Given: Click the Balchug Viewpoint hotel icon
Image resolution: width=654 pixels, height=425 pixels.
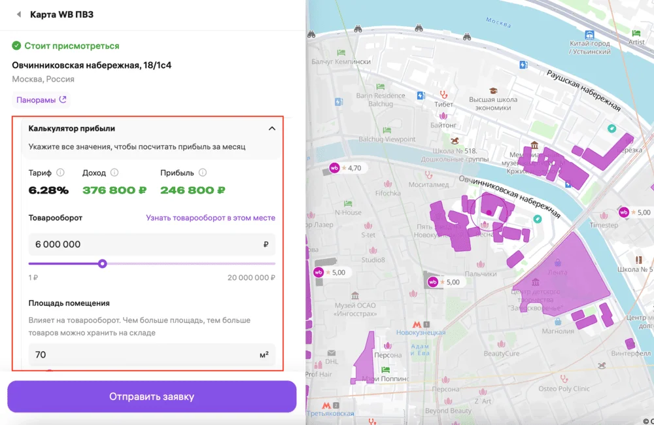Looking at the screenshot, I should coord(387,130).
